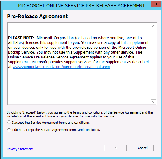Click 'Online Service Pre Release Service Agreement' sentence
The height and width of the screenshot is (159, 162).
click(48, 57)
